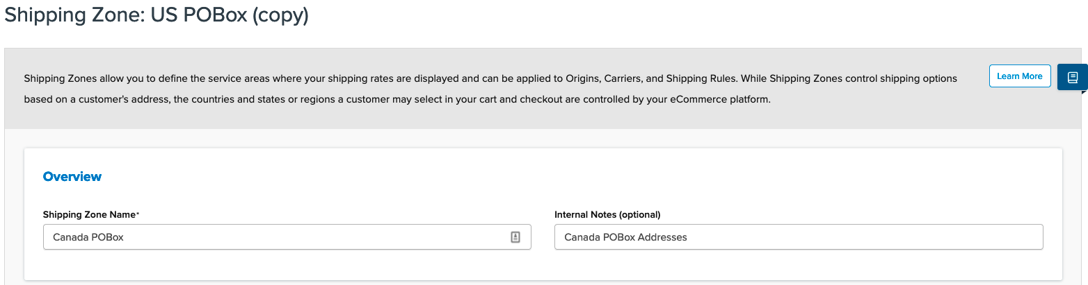Screen dimensions: 1088x285
Task: Click the small arrow below the book icon
Action: click(x=1084, y=91)
